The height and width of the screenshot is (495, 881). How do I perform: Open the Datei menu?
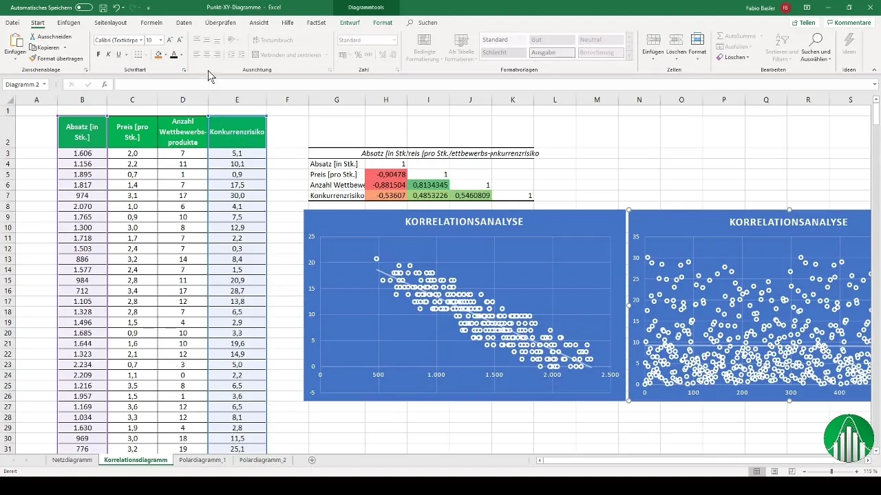click(12, 23)
